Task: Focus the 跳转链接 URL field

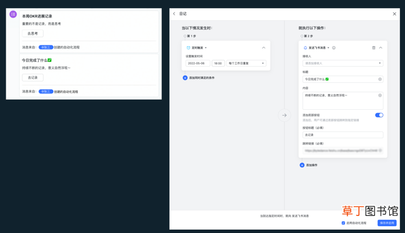Action: pyautogui.click(x=343, y=150)
